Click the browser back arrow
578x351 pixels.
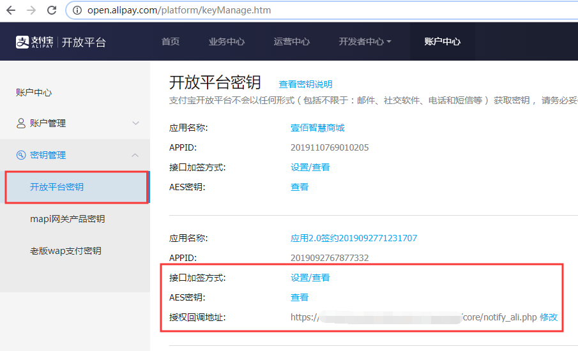click(11, 10)
